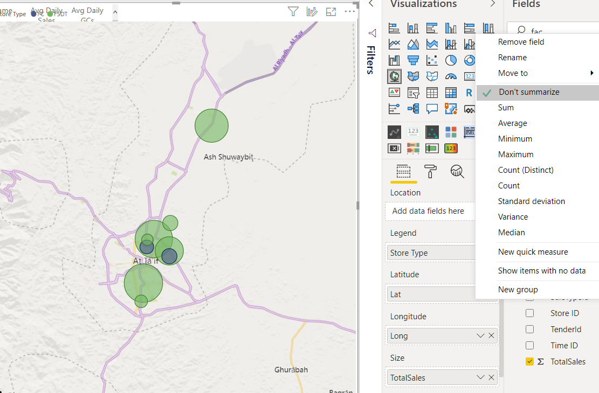Click the Focus mode icon on the map visual

331,12
